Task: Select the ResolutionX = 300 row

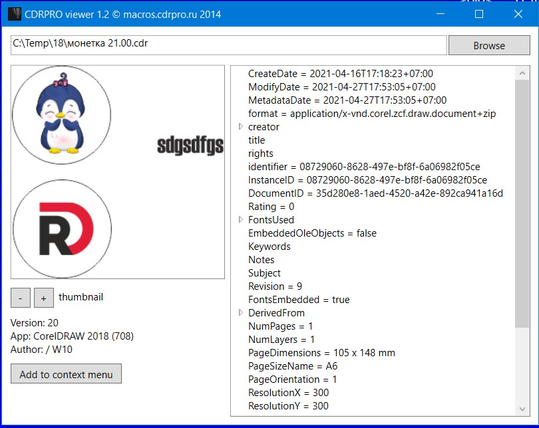Action: click(x=288, y=393)
